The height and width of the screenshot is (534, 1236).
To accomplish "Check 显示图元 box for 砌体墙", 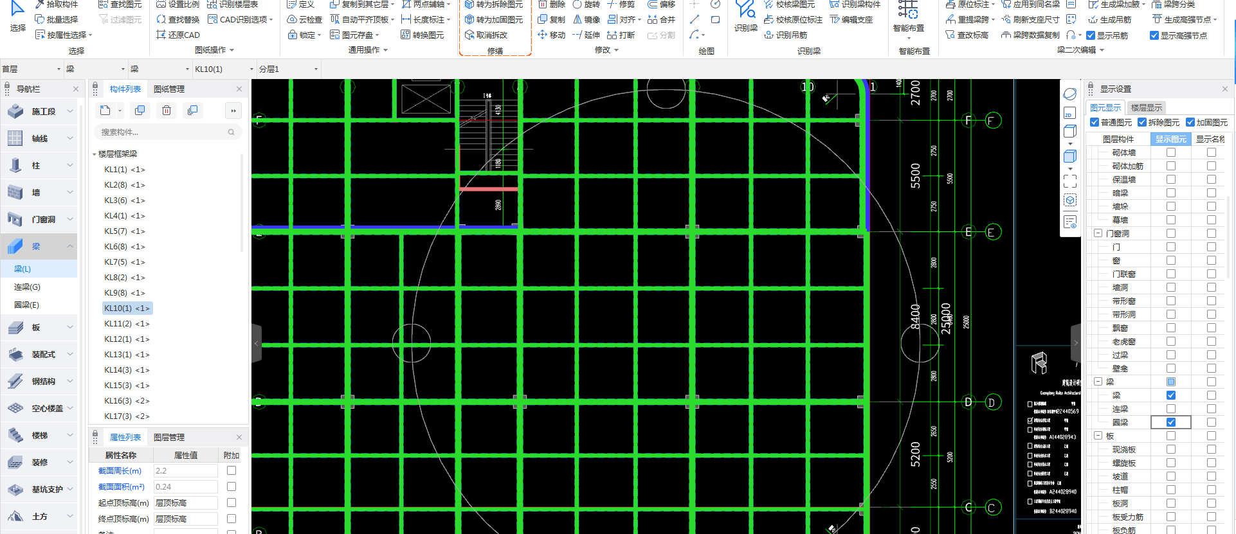I will coord(1171,152).
